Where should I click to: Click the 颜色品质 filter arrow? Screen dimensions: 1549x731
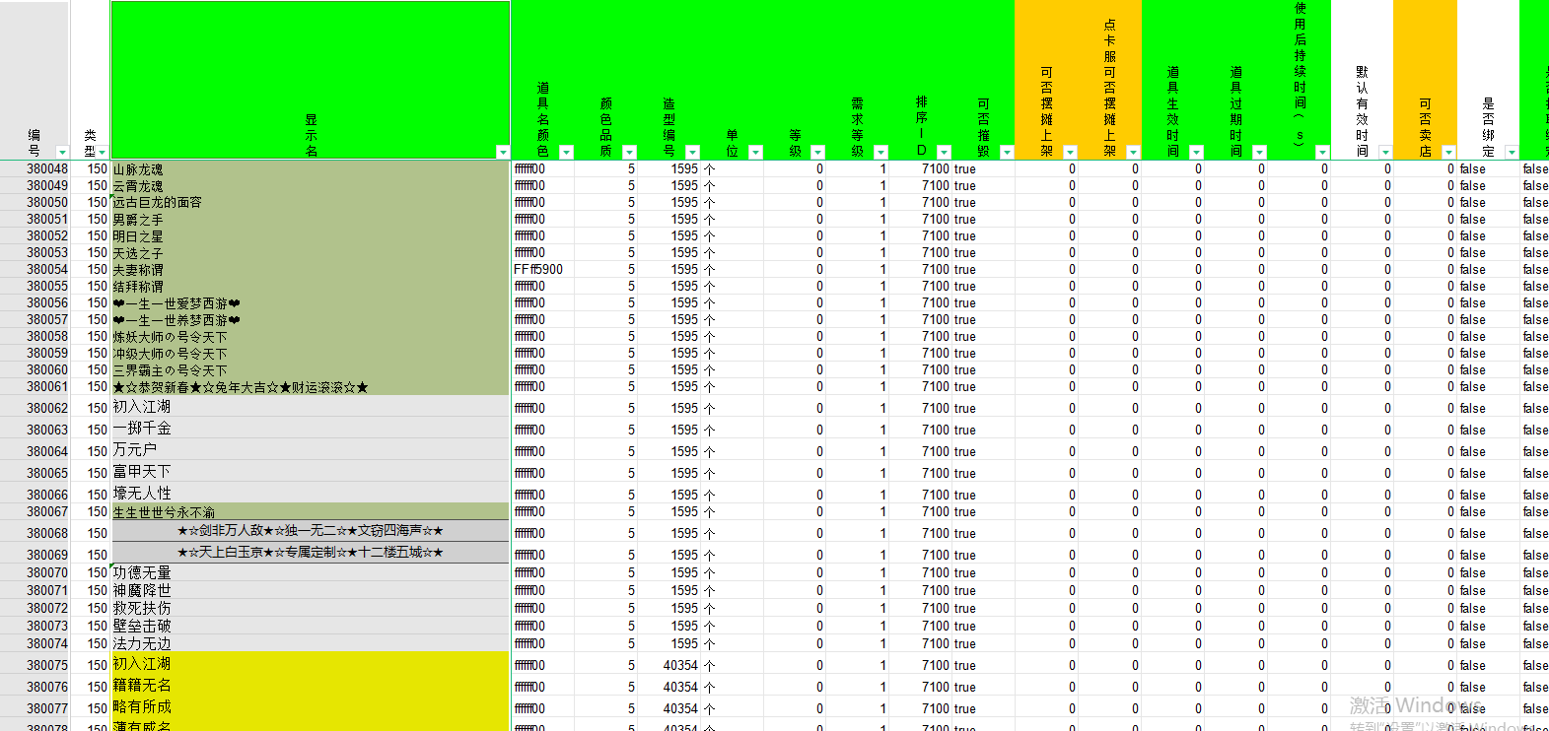629,152
